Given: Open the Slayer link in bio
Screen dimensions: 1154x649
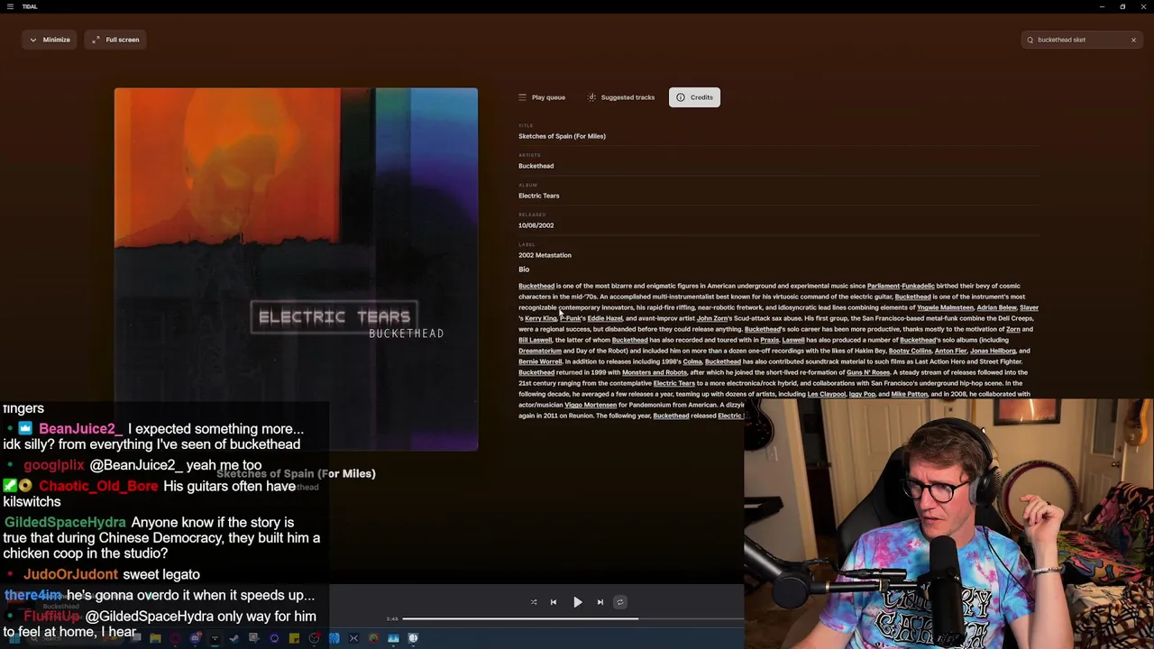Looking at the screenshot, I should (1029, 307).
